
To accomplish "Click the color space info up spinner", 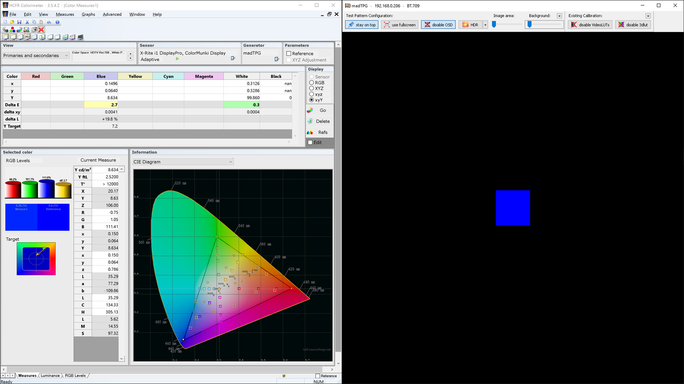I will pyautogui.click(x=131, y=53).
